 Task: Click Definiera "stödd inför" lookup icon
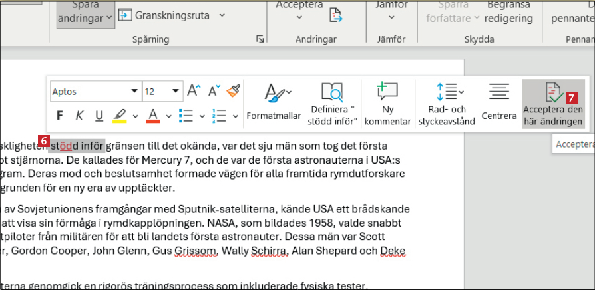pyautogui.click(x=332, y=103)
